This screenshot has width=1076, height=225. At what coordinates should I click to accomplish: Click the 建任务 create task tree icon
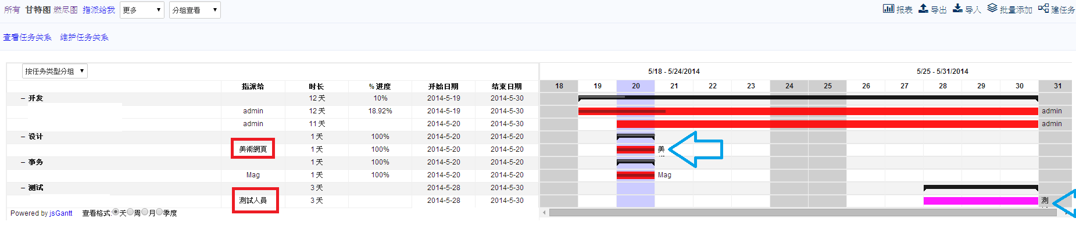[1043, 8]
